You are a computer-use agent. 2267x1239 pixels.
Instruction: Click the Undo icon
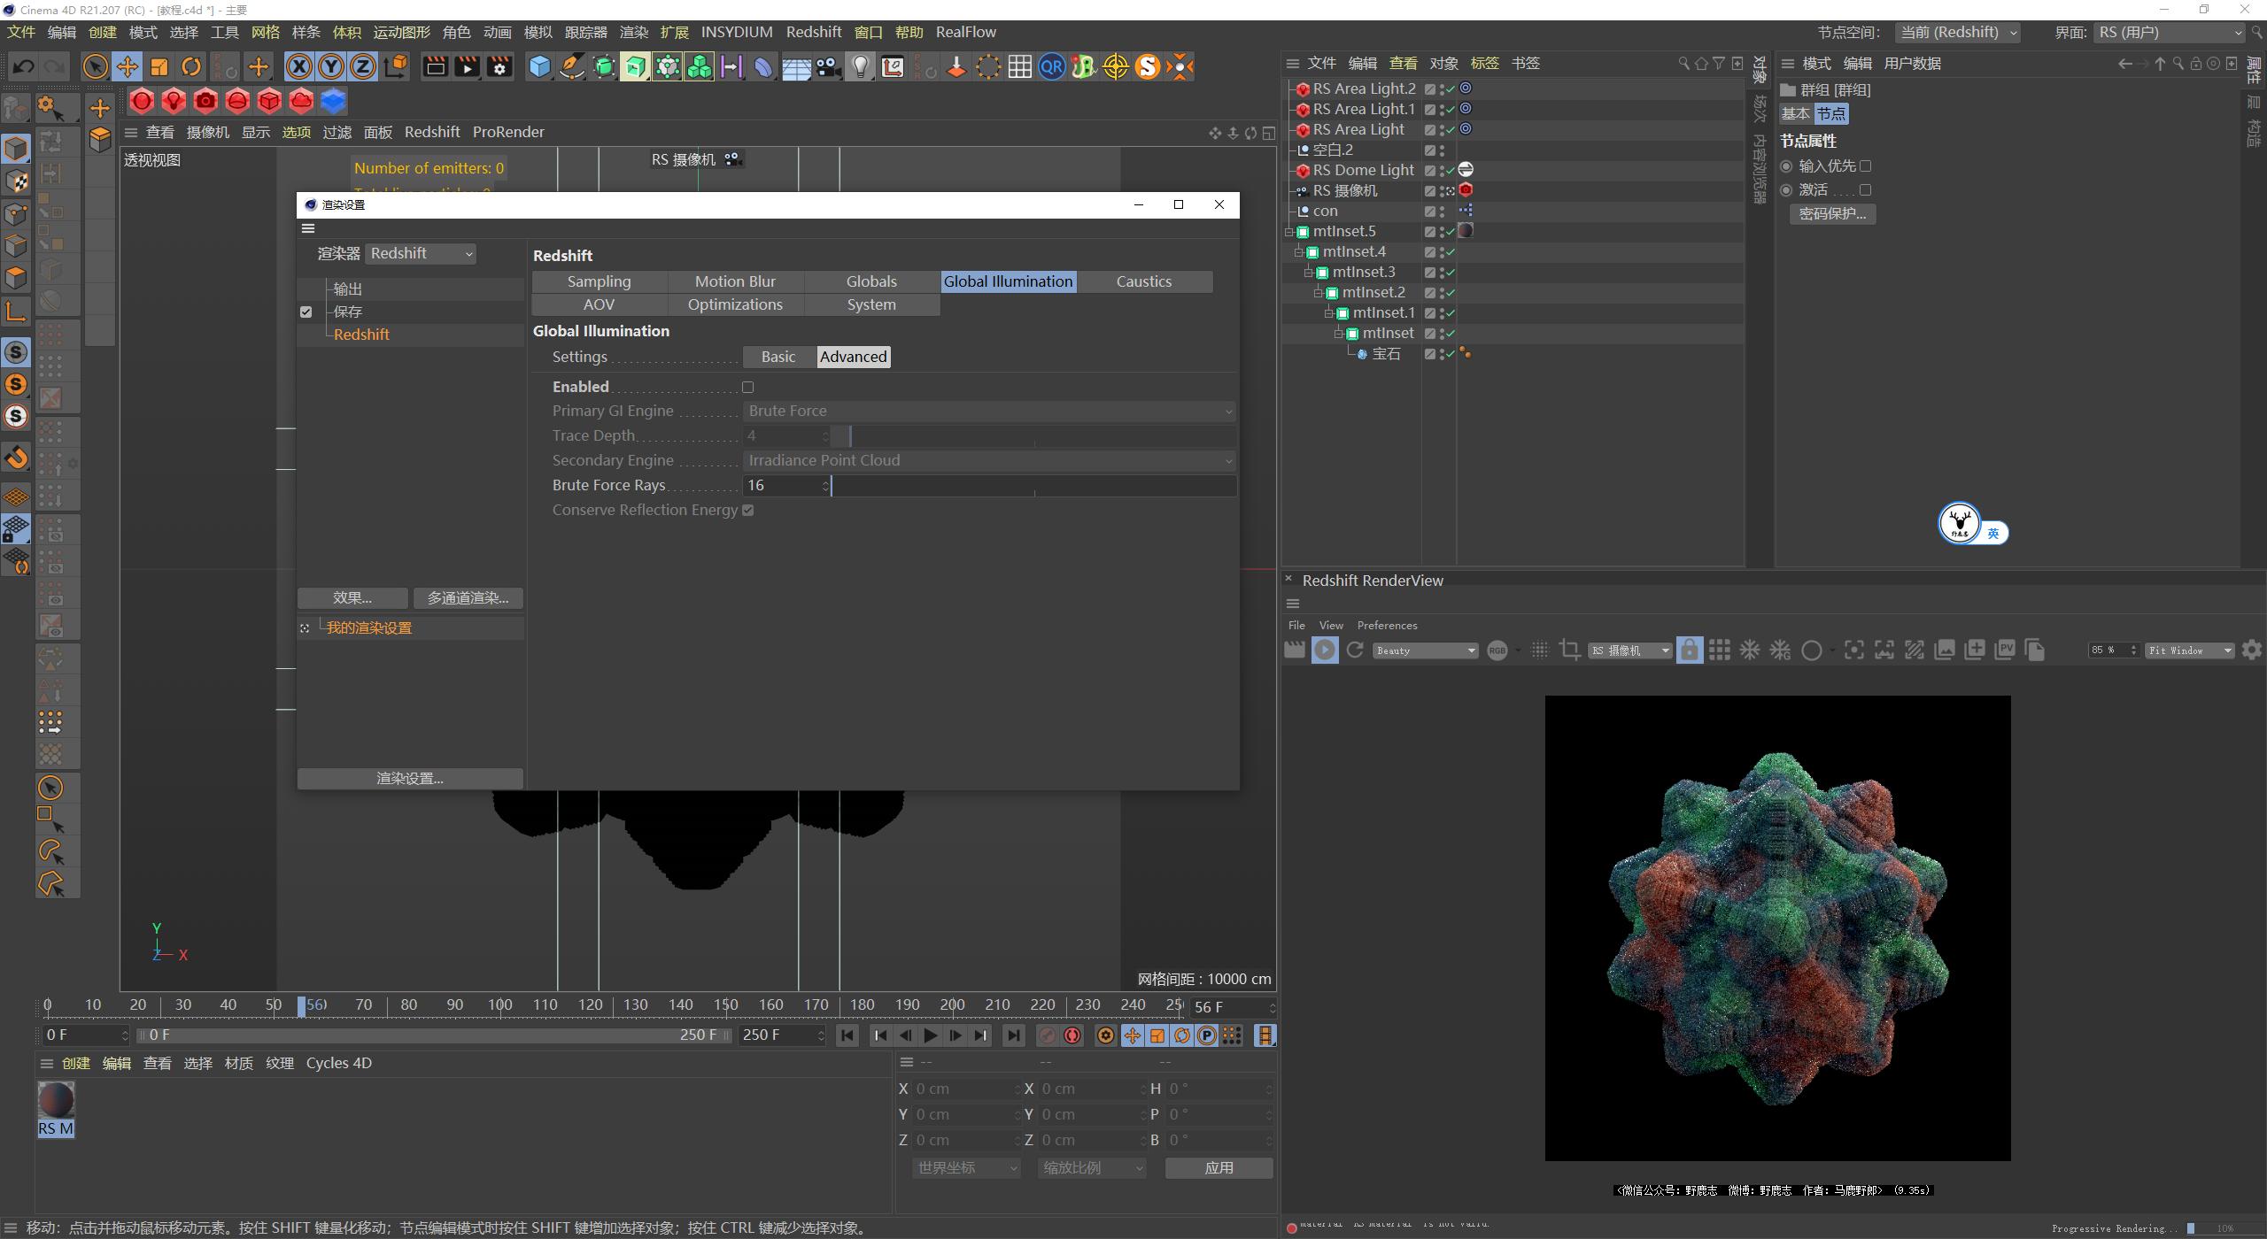tap(23, 66)
